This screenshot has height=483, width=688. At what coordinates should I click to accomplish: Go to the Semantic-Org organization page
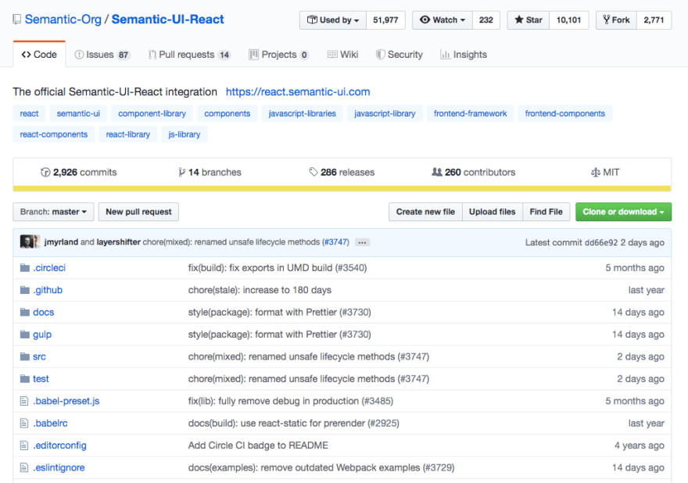click(63, 20)
